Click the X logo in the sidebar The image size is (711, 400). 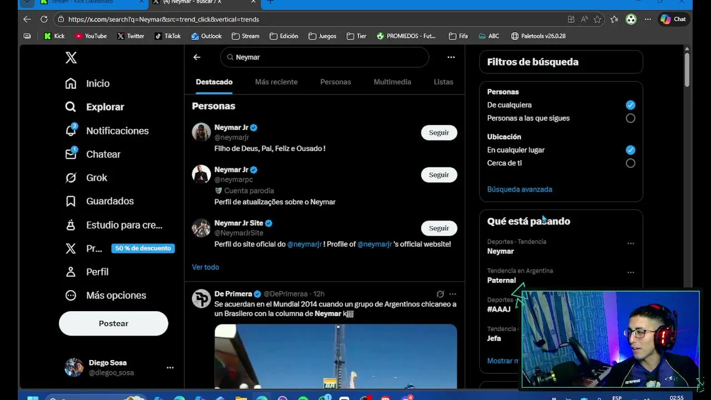(71, 58)
